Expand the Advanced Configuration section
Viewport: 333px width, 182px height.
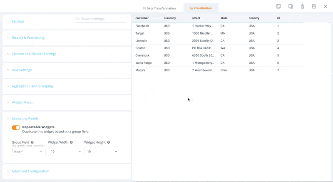[30, 171]
